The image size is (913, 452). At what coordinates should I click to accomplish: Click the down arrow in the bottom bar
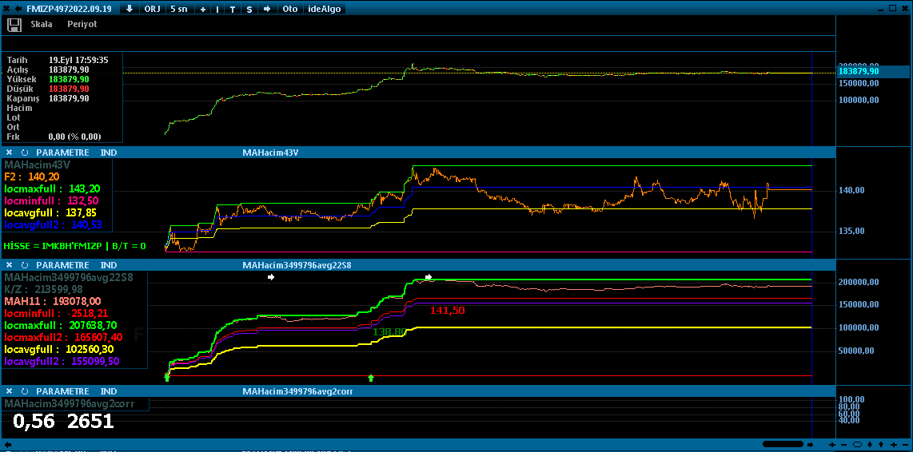point(880,445)
